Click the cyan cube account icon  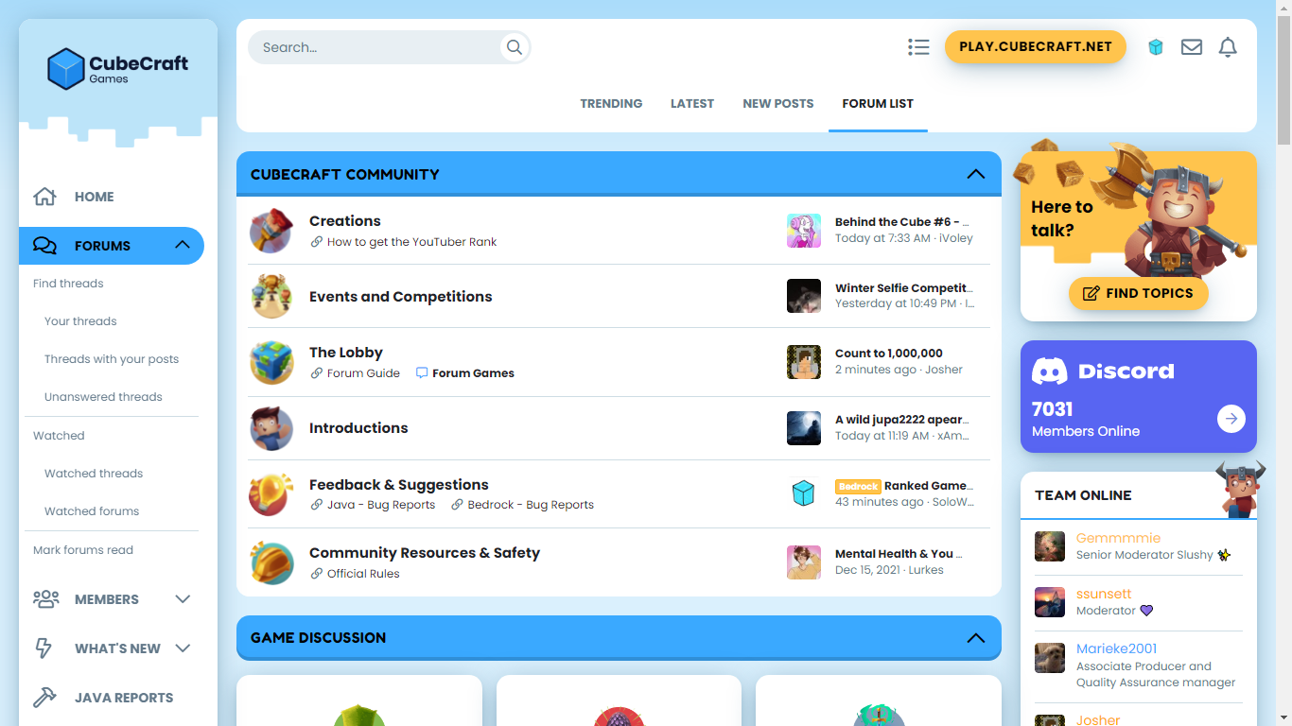click(1156, 47)
